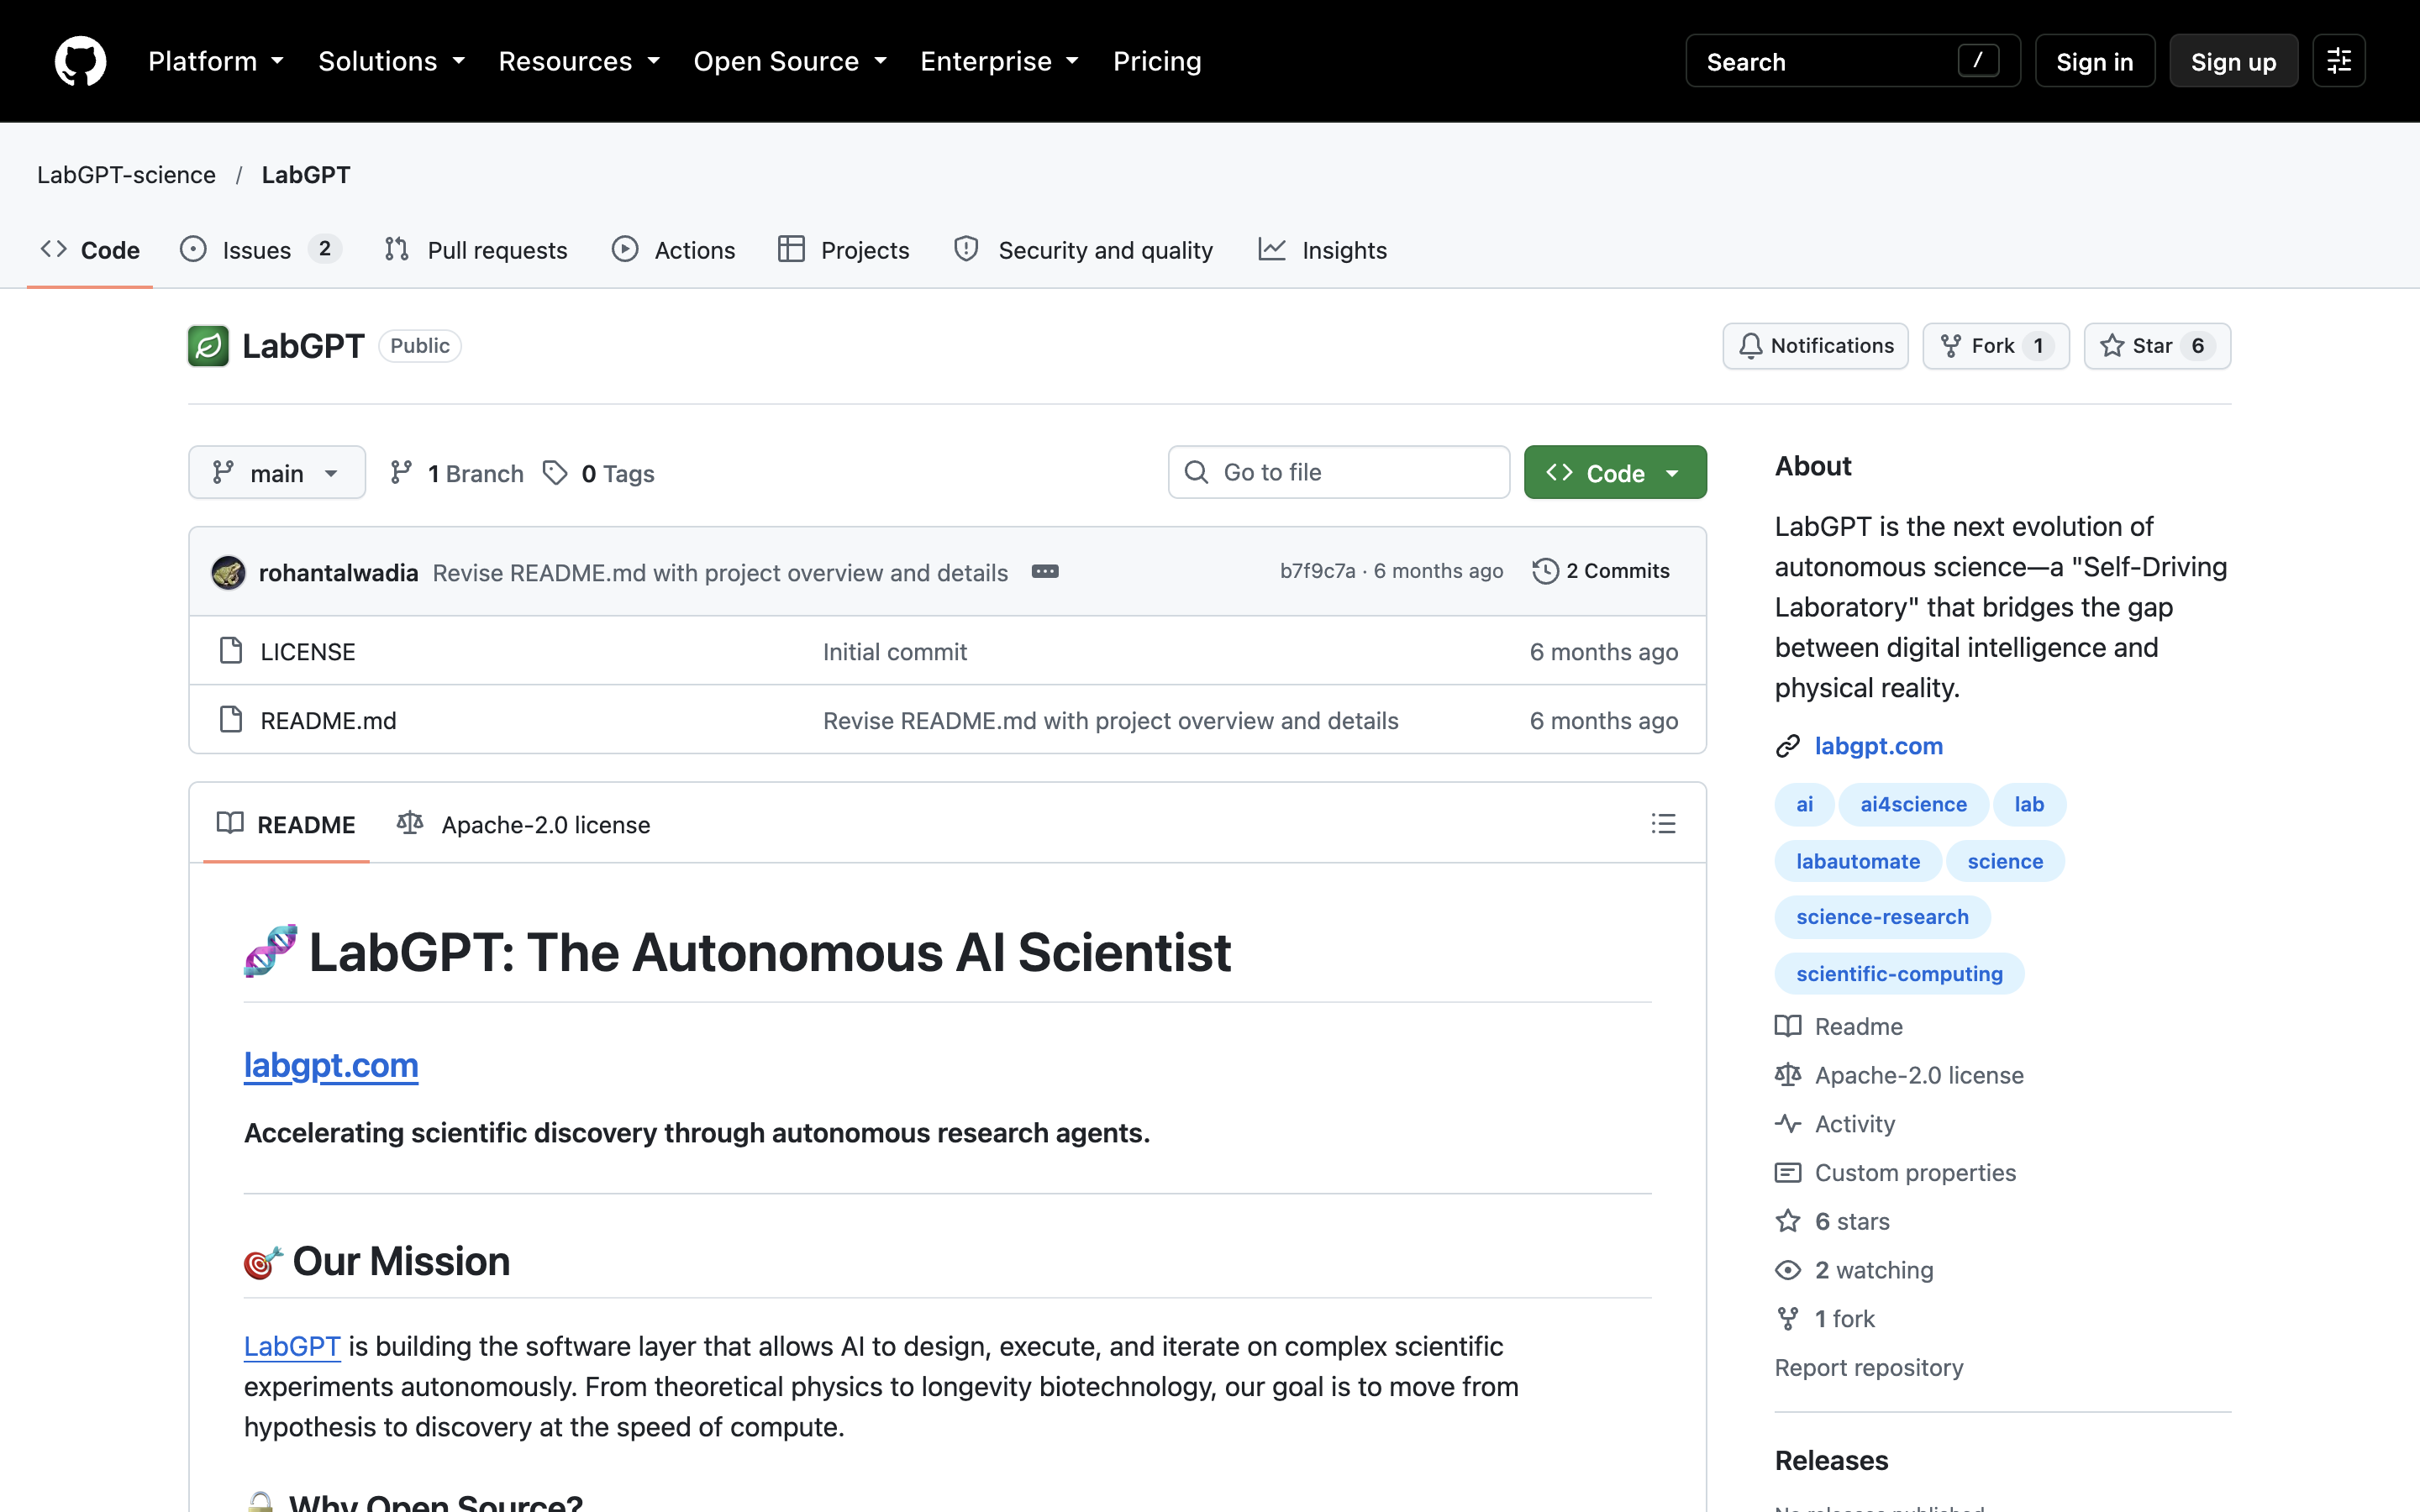This screenshot has width=2420, height=1512.
Task: Click the star icon beside 6 stars
Action: 1788,1221
